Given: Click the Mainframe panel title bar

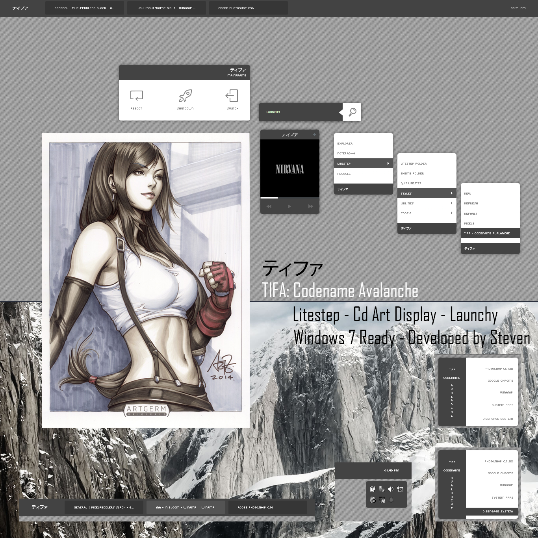Looking at the screenshot, I should point(184,72).
